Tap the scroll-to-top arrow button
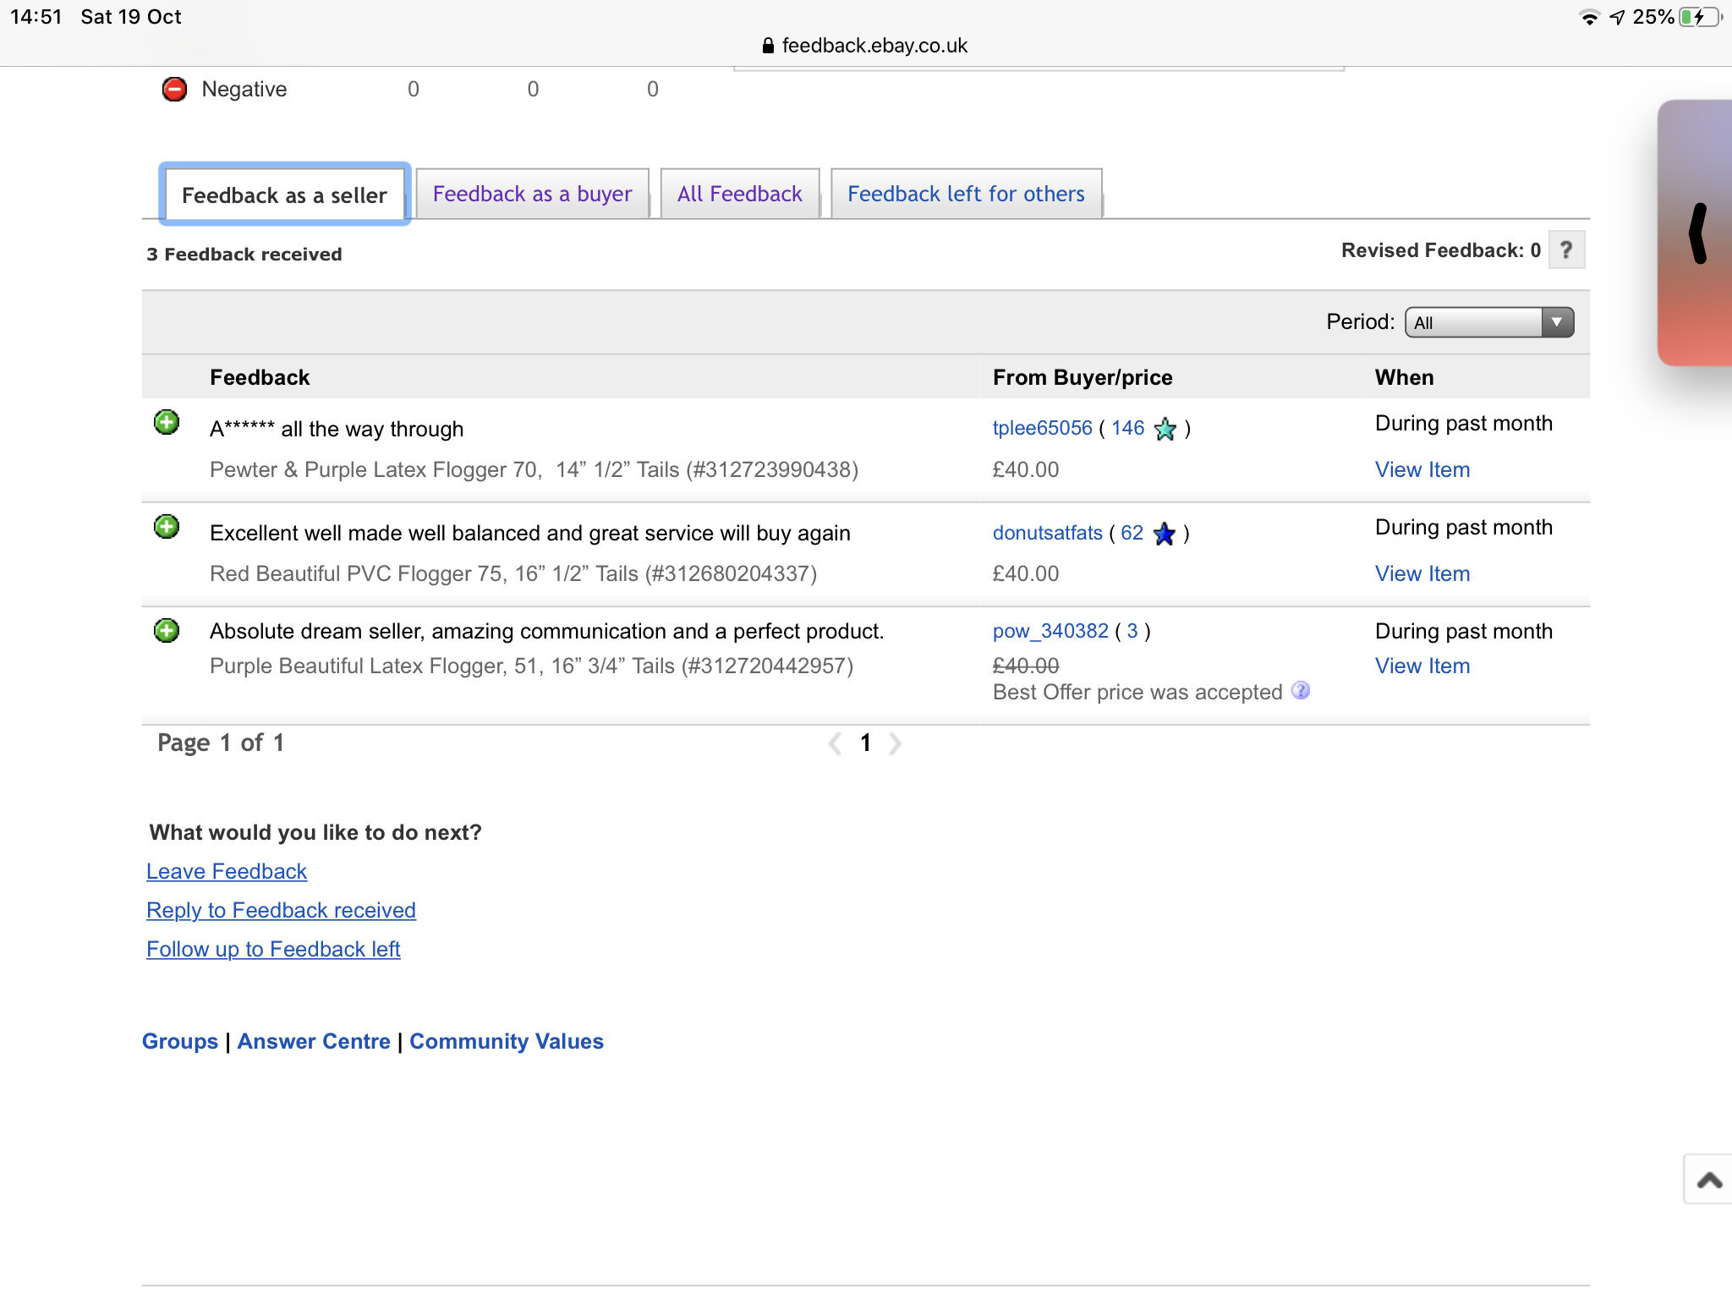Viewport: 1732px width, 1299px height. click(x=1708, y=1180)
